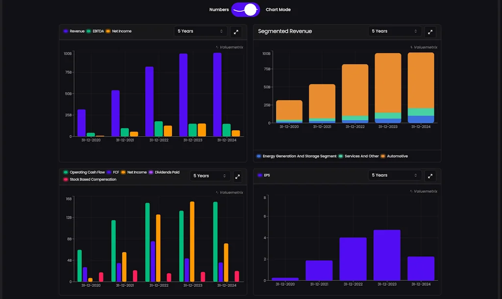Toggle Net Income legend in revenue chart

119,31
